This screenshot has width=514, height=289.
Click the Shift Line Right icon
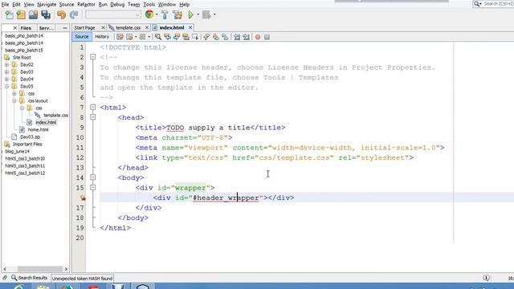(247, 37)
